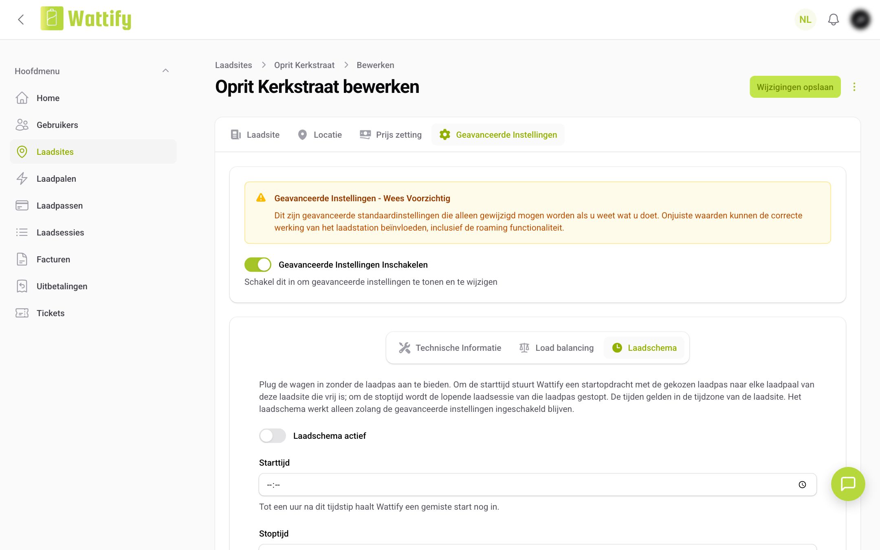This screenshot has height=550, width=880.
Task: Click the Locatie tab pin icon
Action: [x=302, y=135]
